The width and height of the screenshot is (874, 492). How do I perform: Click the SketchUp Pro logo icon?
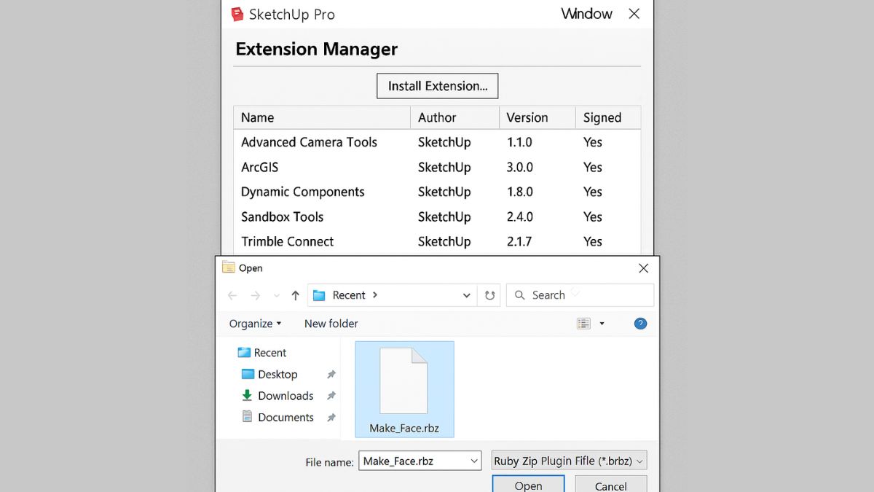pos(237,14)
